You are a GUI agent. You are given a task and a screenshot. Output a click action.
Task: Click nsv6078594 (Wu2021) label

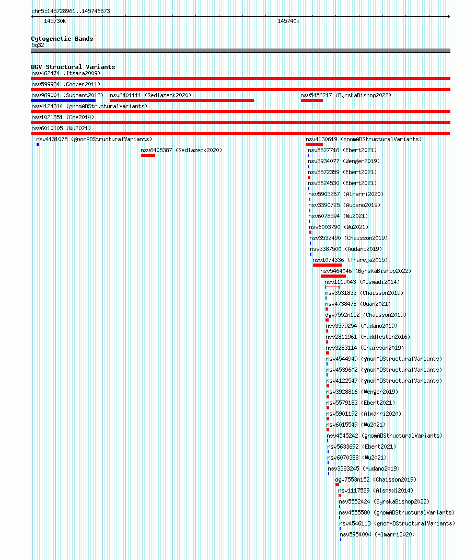(338, 216)
